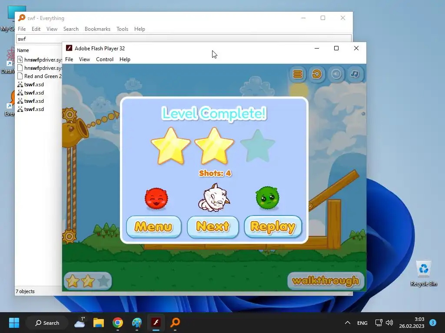Maximize the Everything window
Viewport: 445px width, 333px height.
tap(323, 18)
